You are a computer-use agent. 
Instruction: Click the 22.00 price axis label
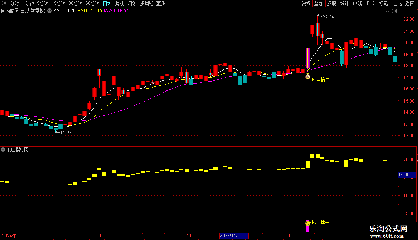click(x=409, y=19)
